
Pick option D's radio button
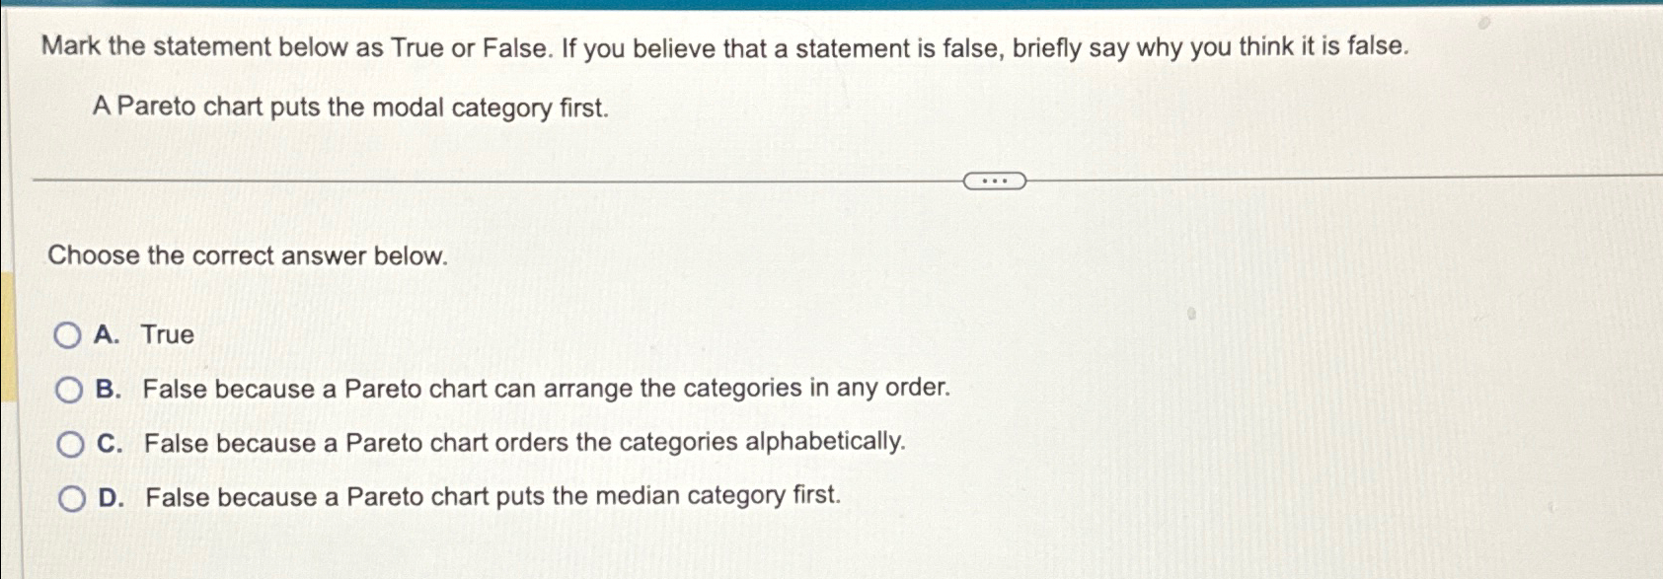click(x=73, y=498)
